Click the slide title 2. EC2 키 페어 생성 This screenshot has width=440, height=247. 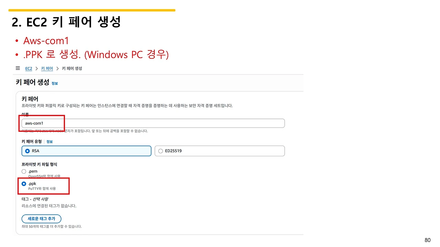point(66,23)
